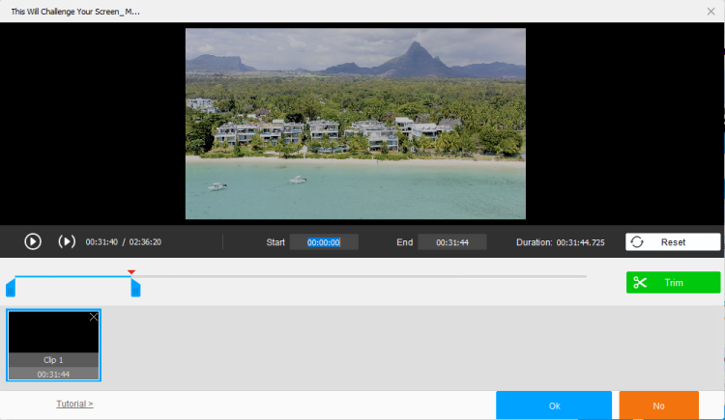Remove Clip 1 with its X icon
Viewport: 725px width, 420px height.
point(94,317)
